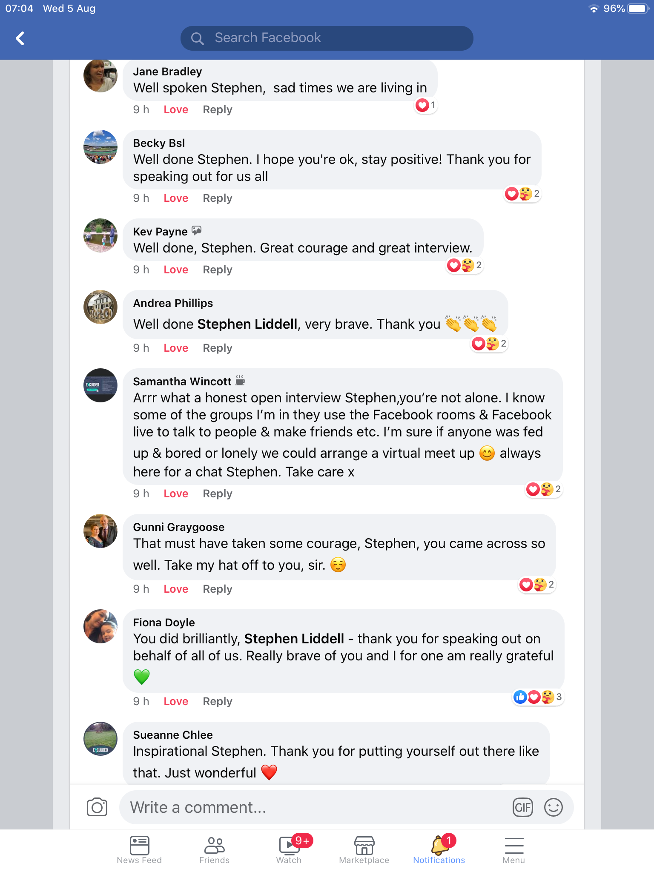Open the Watch tab
The width and height of the screenshot is (654, 872).
point(290,849)
